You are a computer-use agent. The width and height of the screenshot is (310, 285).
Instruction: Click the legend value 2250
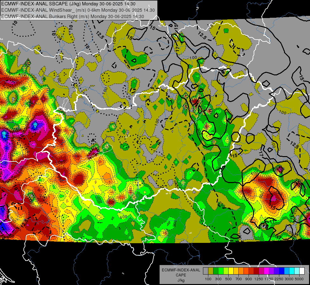click(x=279, y=279)
